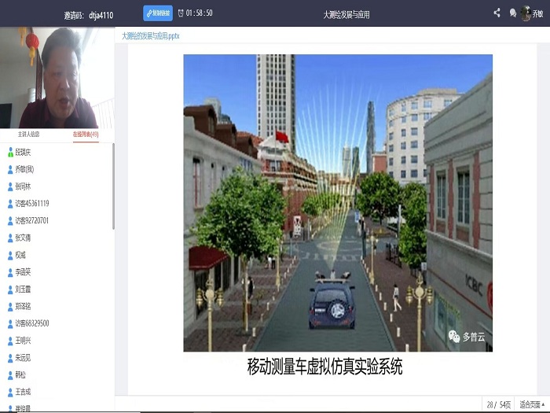Click the presentation slide image
The image size is (550, 413).
point(338,202)
